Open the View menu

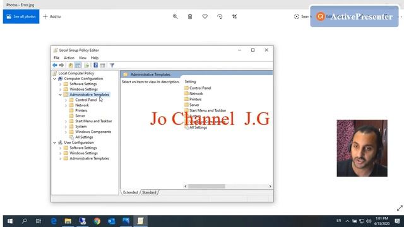[x=83, y=58]
